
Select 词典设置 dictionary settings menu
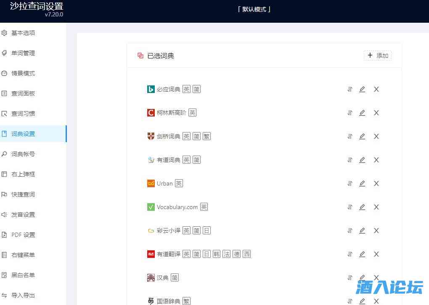33,134
